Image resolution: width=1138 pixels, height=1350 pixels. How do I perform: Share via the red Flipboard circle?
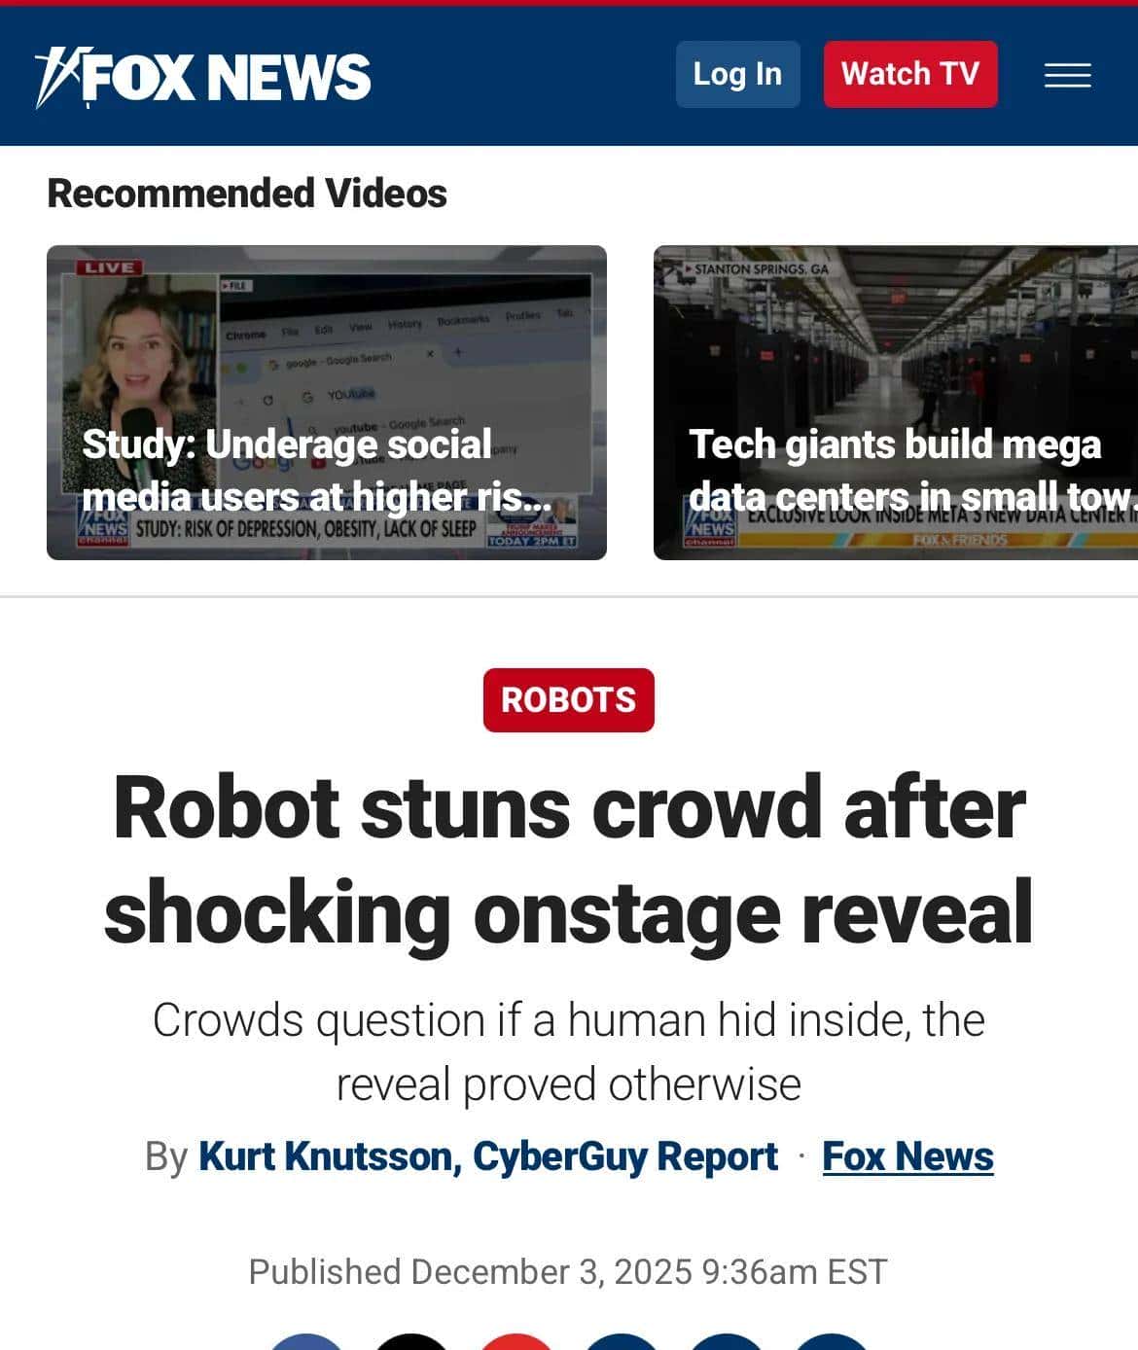pos(516,1341)
